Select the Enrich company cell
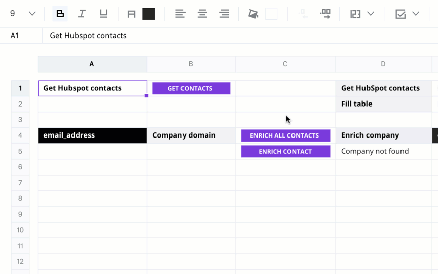Image resolution: width=438 pixels, height=274 pixels. click(x=384, y=135)
